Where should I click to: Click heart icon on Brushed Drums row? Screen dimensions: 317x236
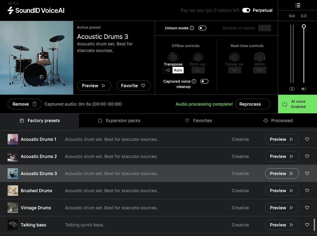(x=307, y=191)
